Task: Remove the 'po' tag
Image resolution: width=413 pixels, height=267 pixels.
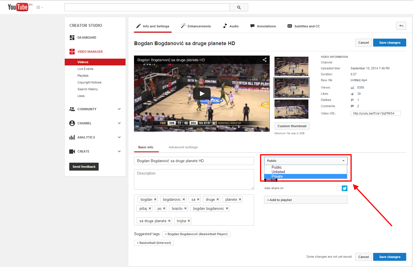Action: [x=164, y=208]
